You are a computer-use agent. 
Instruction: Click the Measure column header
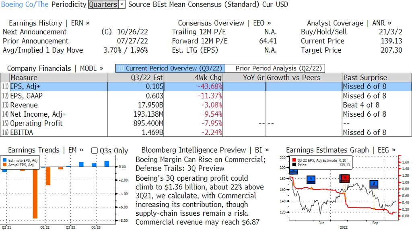tap(58, 78)
